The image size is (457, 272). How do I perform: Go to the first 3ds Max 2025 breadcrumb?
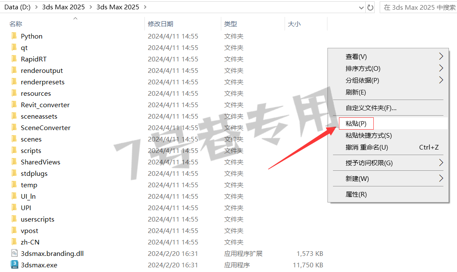[64, 7]
